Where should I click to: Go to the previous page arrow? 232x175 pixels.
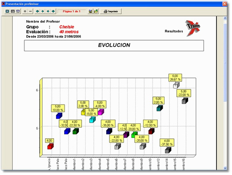[43, 11]
